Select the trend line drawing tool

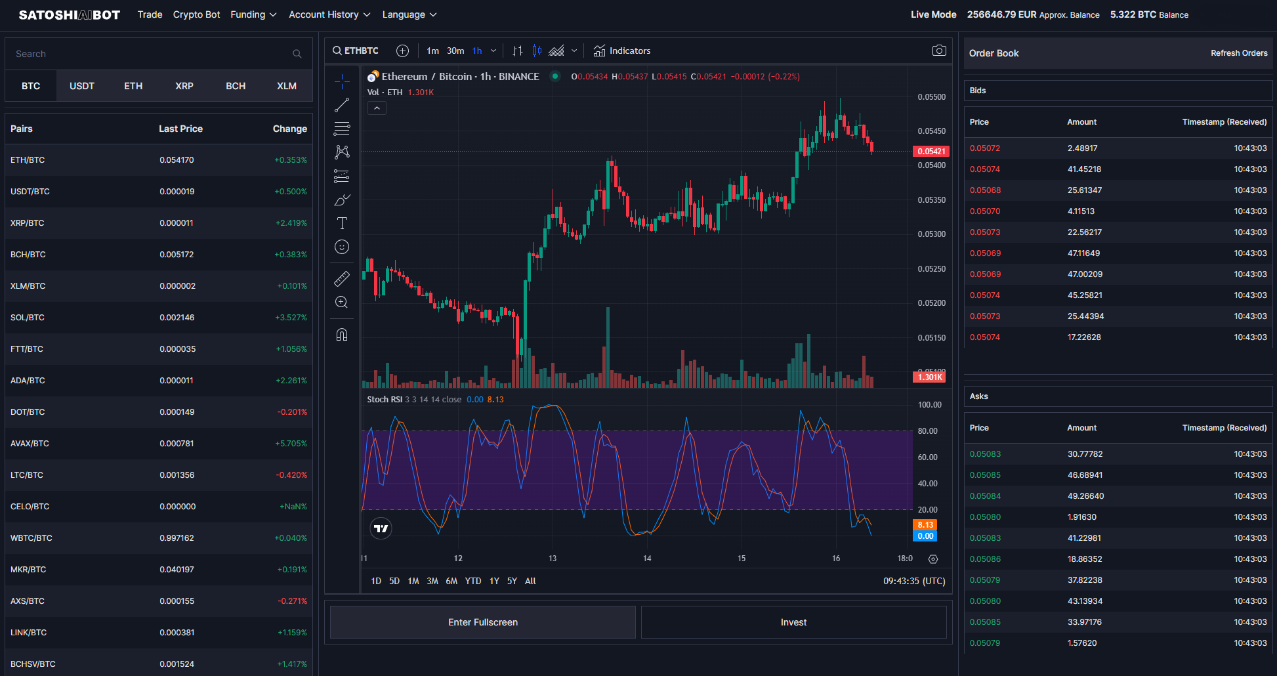click(342, 105)
